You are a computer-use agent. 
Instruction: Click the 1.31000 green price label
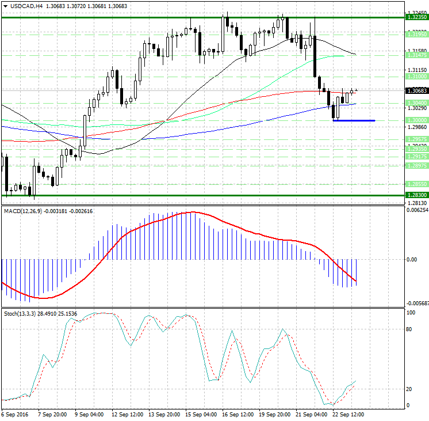(x=416, y=76)
